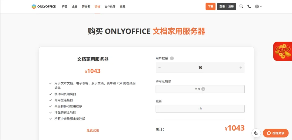The width and height of the screenshot is (292, 140).
Task: Decrease user count with minus button
Action: (x=160, y=68)
